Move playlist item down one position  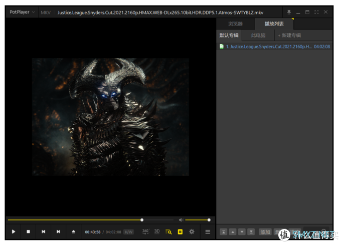242,232
